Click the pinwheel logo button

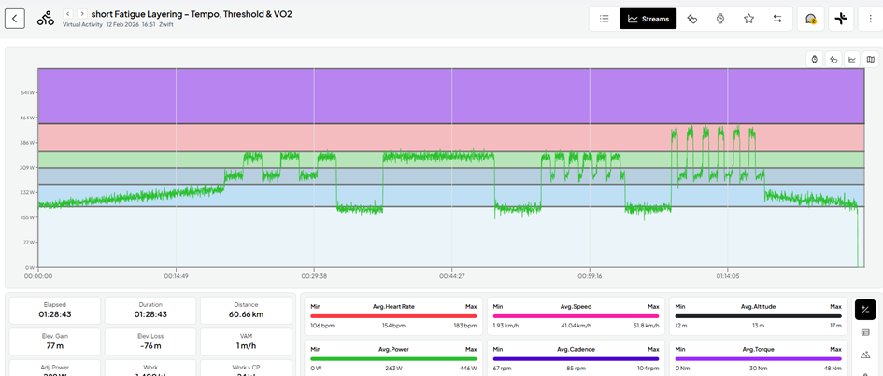(841, 18)
